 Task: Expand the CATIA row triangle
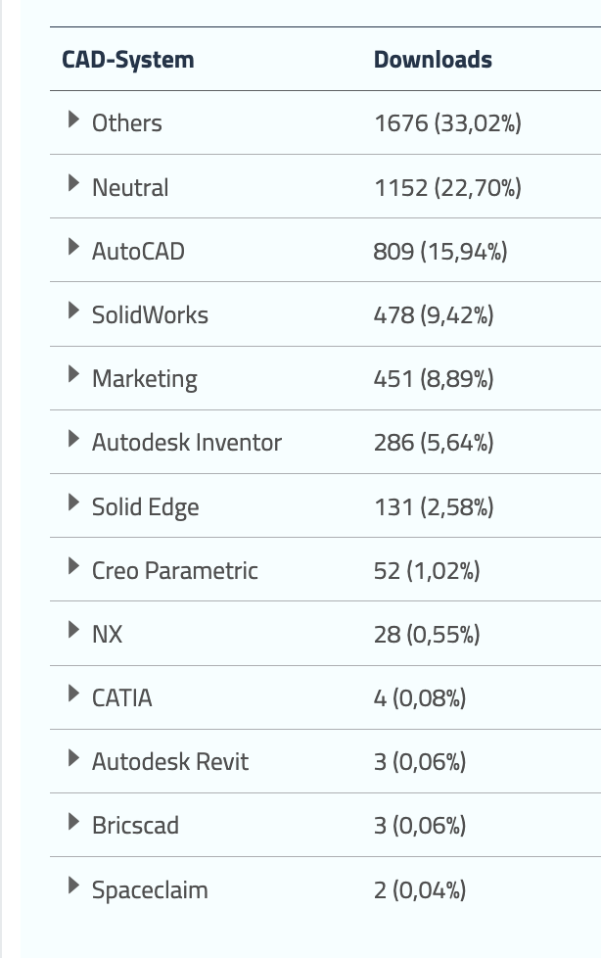point(74,694)
